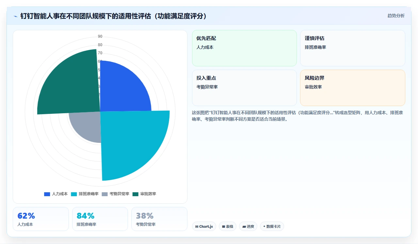This screenshot has width=418, height=244.
Task: Click the title trend icon beside 钉钉智能人事
Action: [x=15, y=16]
